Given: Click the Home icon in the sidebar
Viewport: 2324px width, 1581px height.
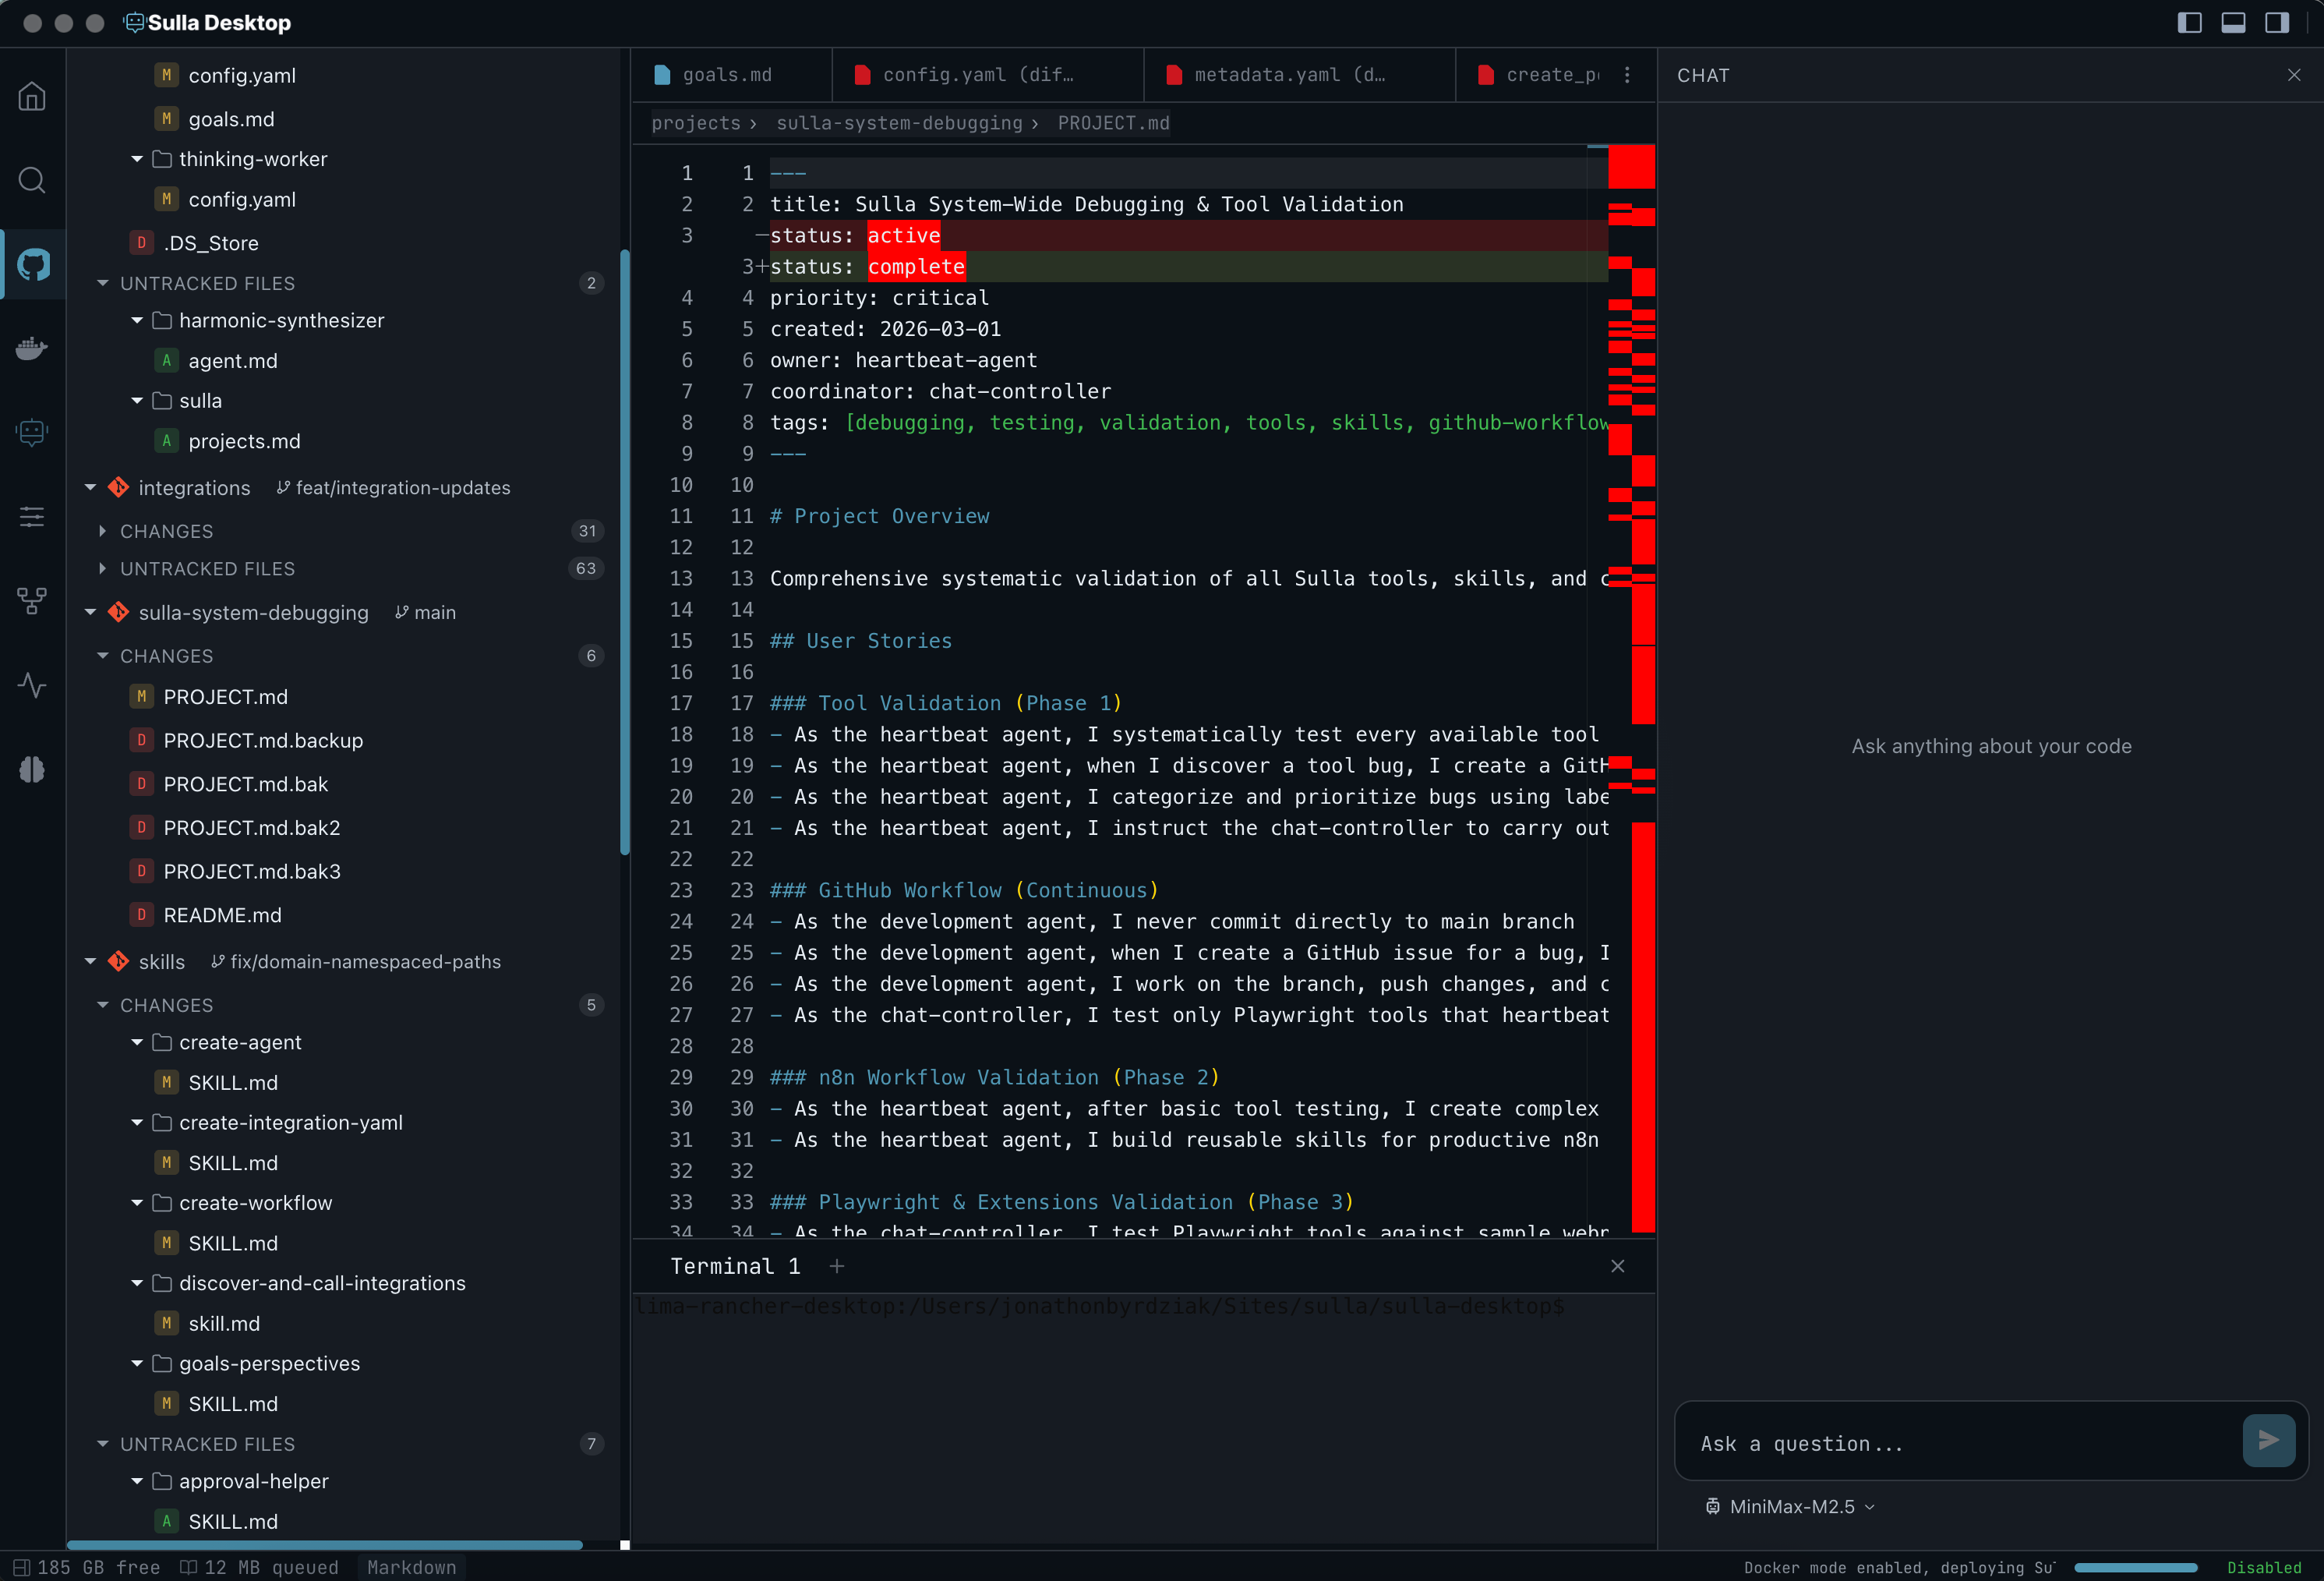Looking at the screenshot, I should pyautogui.click(x=32, y=95).
